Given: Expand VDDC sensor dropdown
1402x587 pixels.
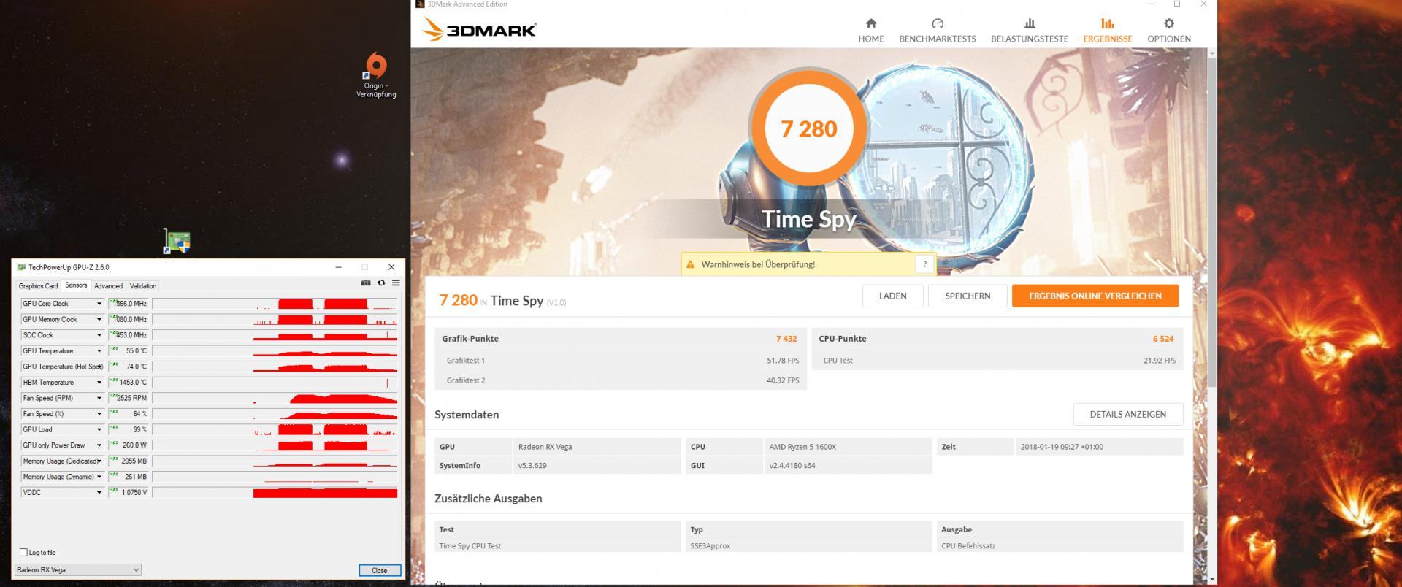Looking at the screenshot, I should [x=99, y=493].
